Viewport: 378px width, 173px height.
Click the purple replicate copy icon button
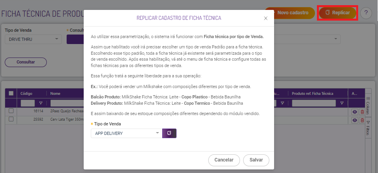[x=169, y=133]
